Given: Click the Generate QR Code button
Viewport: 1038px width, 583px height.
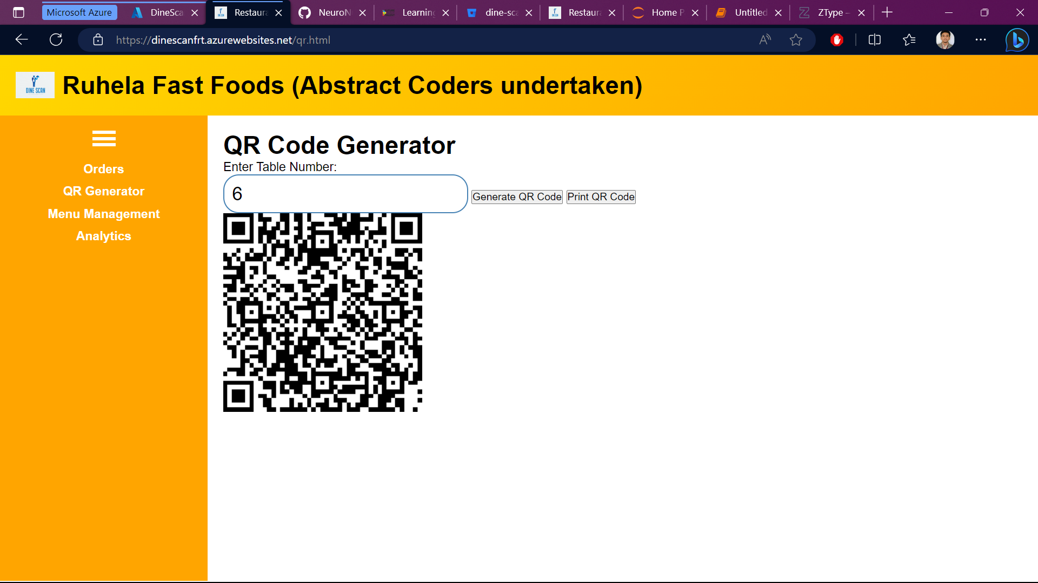Looking at the screenshot, I should click(516, 196).
